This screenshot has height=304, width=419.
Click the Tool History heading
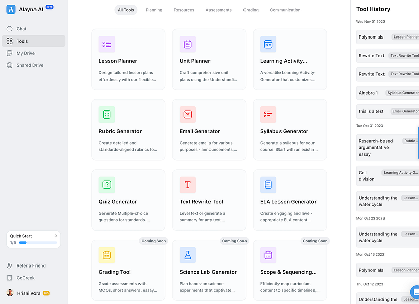click(x=373, y=9)
